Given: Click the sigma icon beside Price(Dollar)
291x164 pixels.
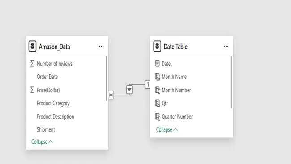Looking at the screenshot, I should tap(32, 90).
